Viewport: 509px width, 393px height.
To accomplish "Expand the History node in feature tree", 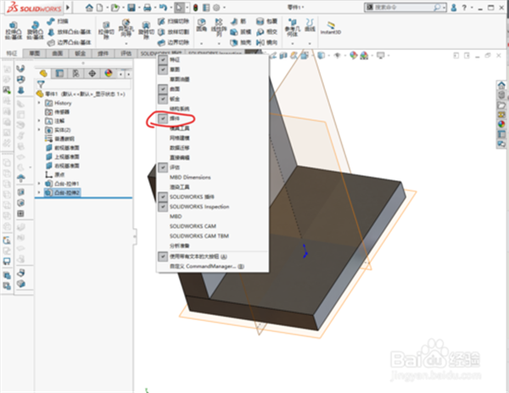I will 39,102.
